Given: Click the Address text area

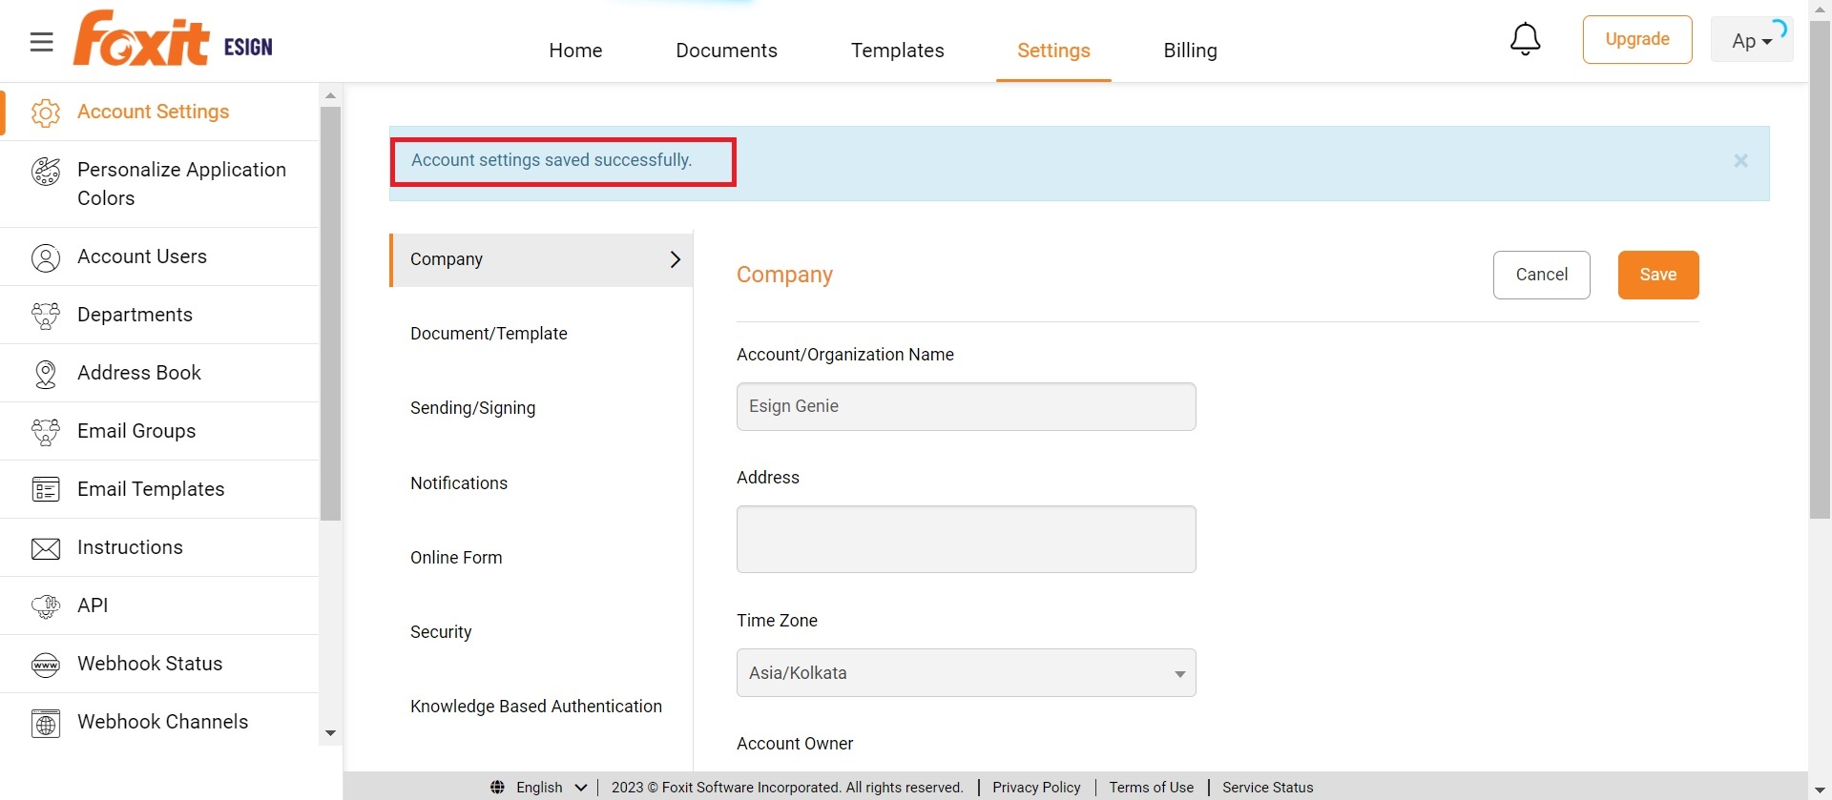Looking at the screenshot, I should click(x=966, y=540).
